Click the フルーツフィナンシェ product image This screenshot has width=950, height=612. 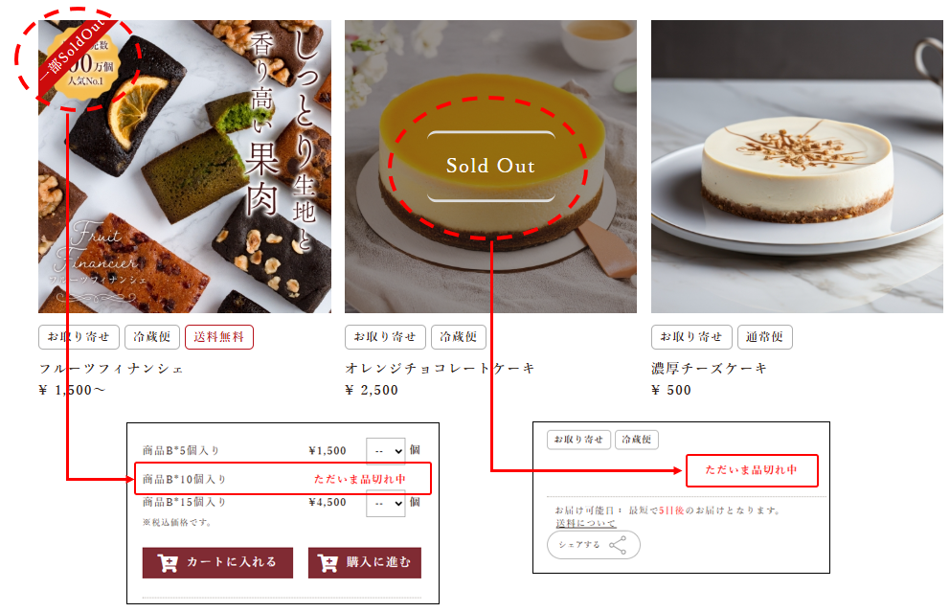click(185, 167)
